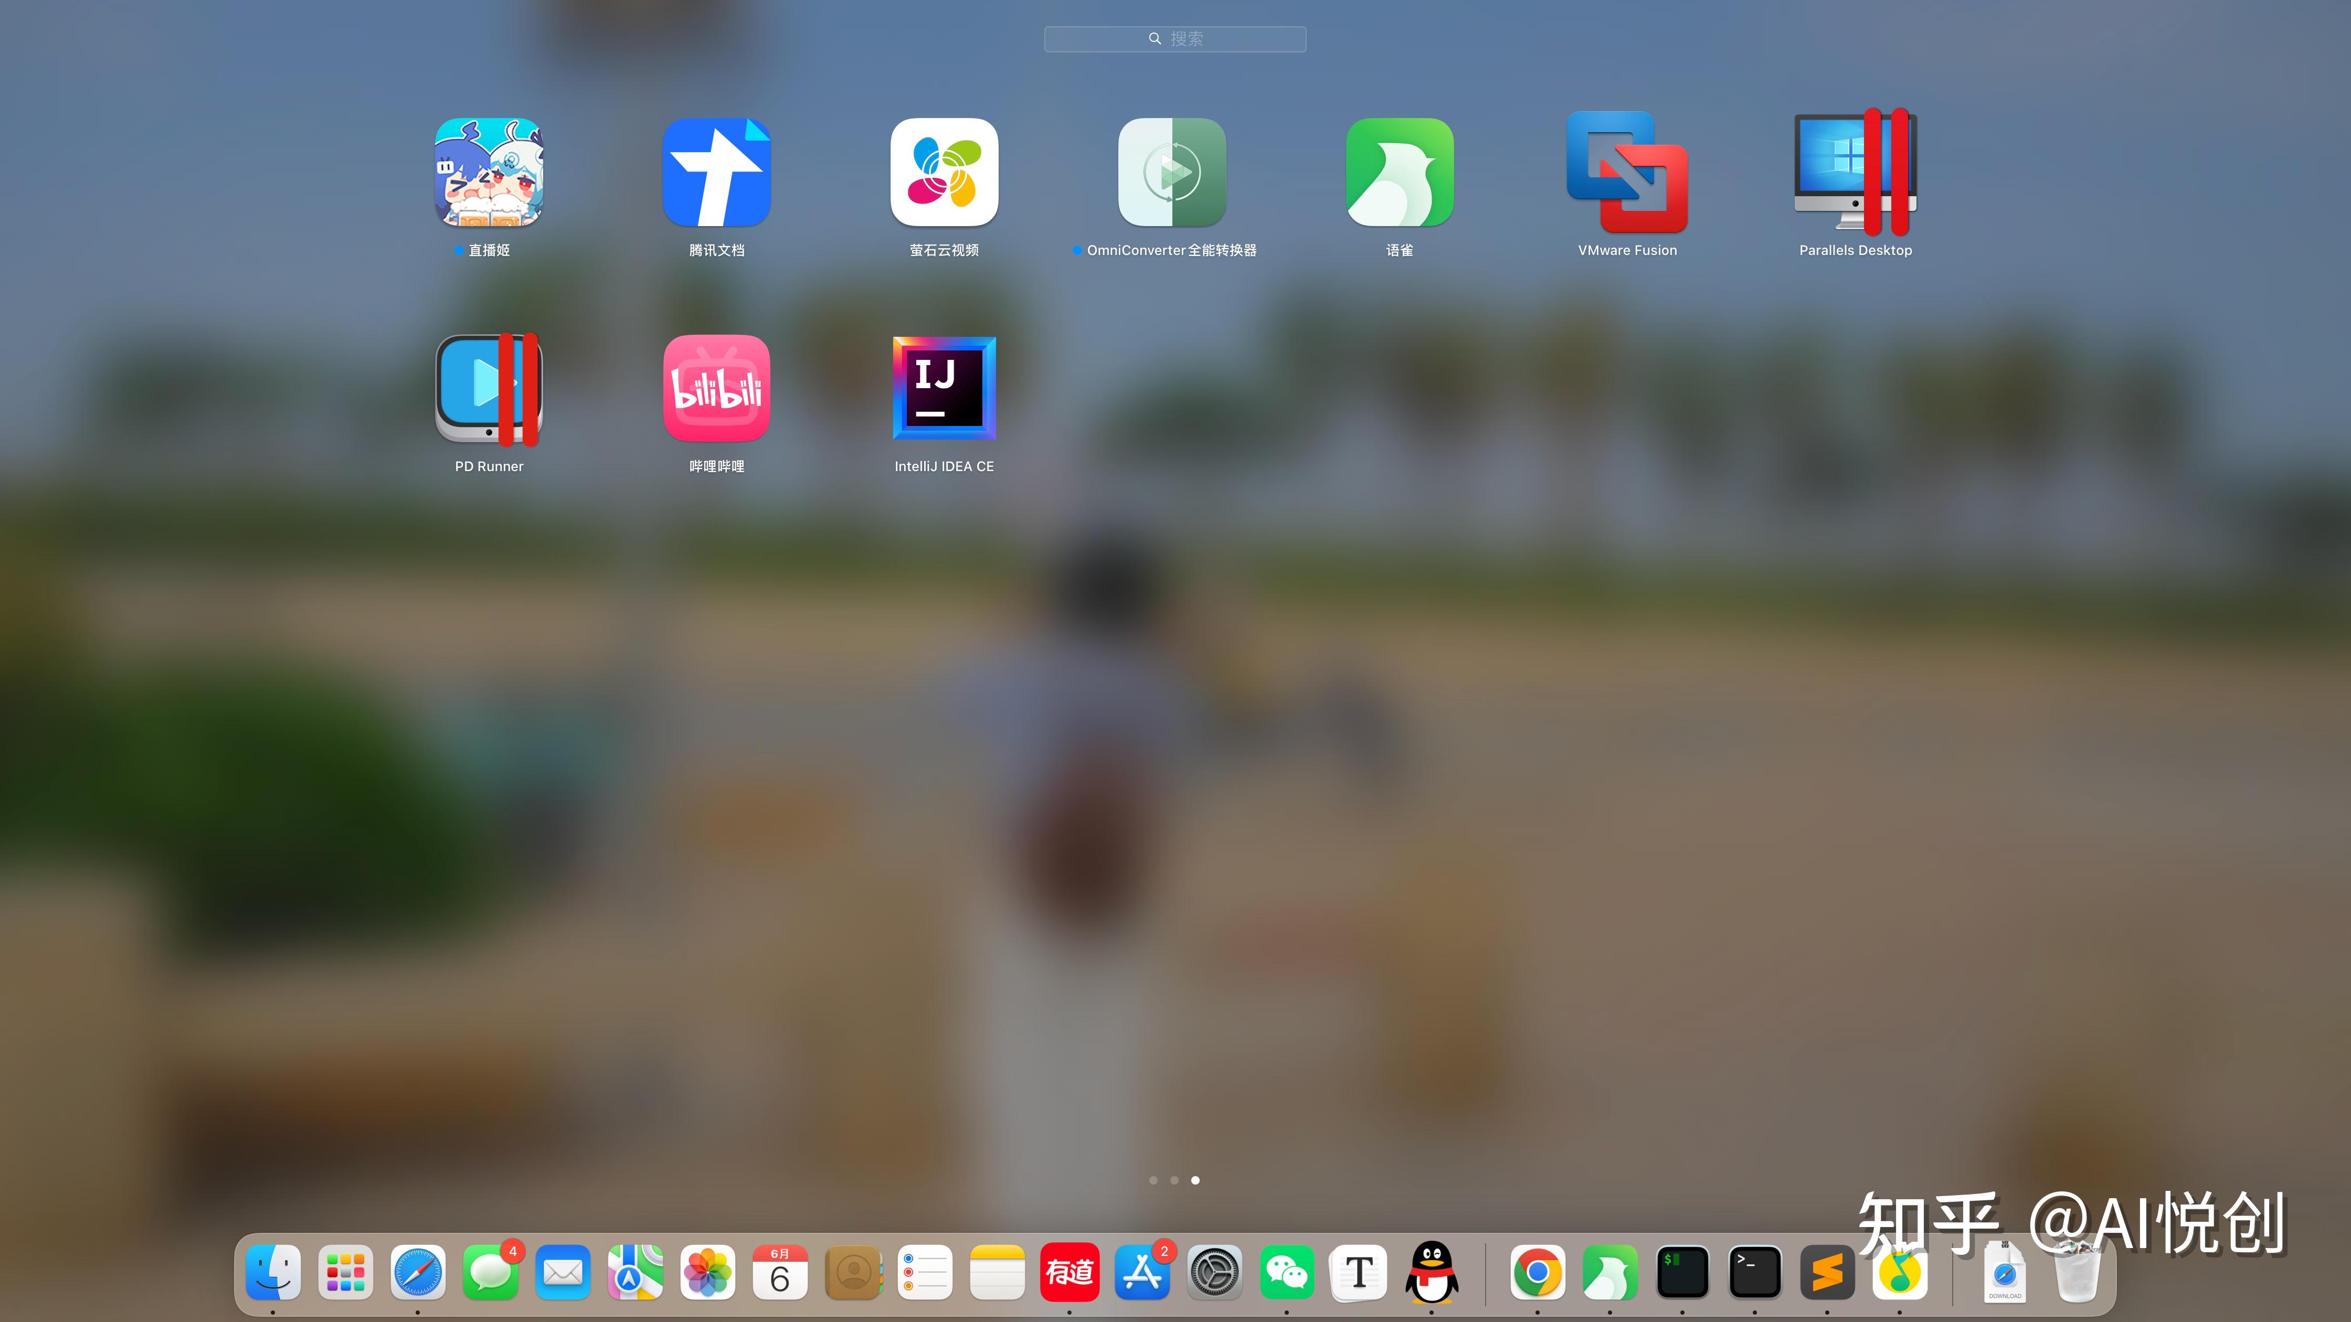Launch 腾讯文档 from Launchpad
The width and height of the screenshot is (2351, 1322).
[x=716, y=173]
